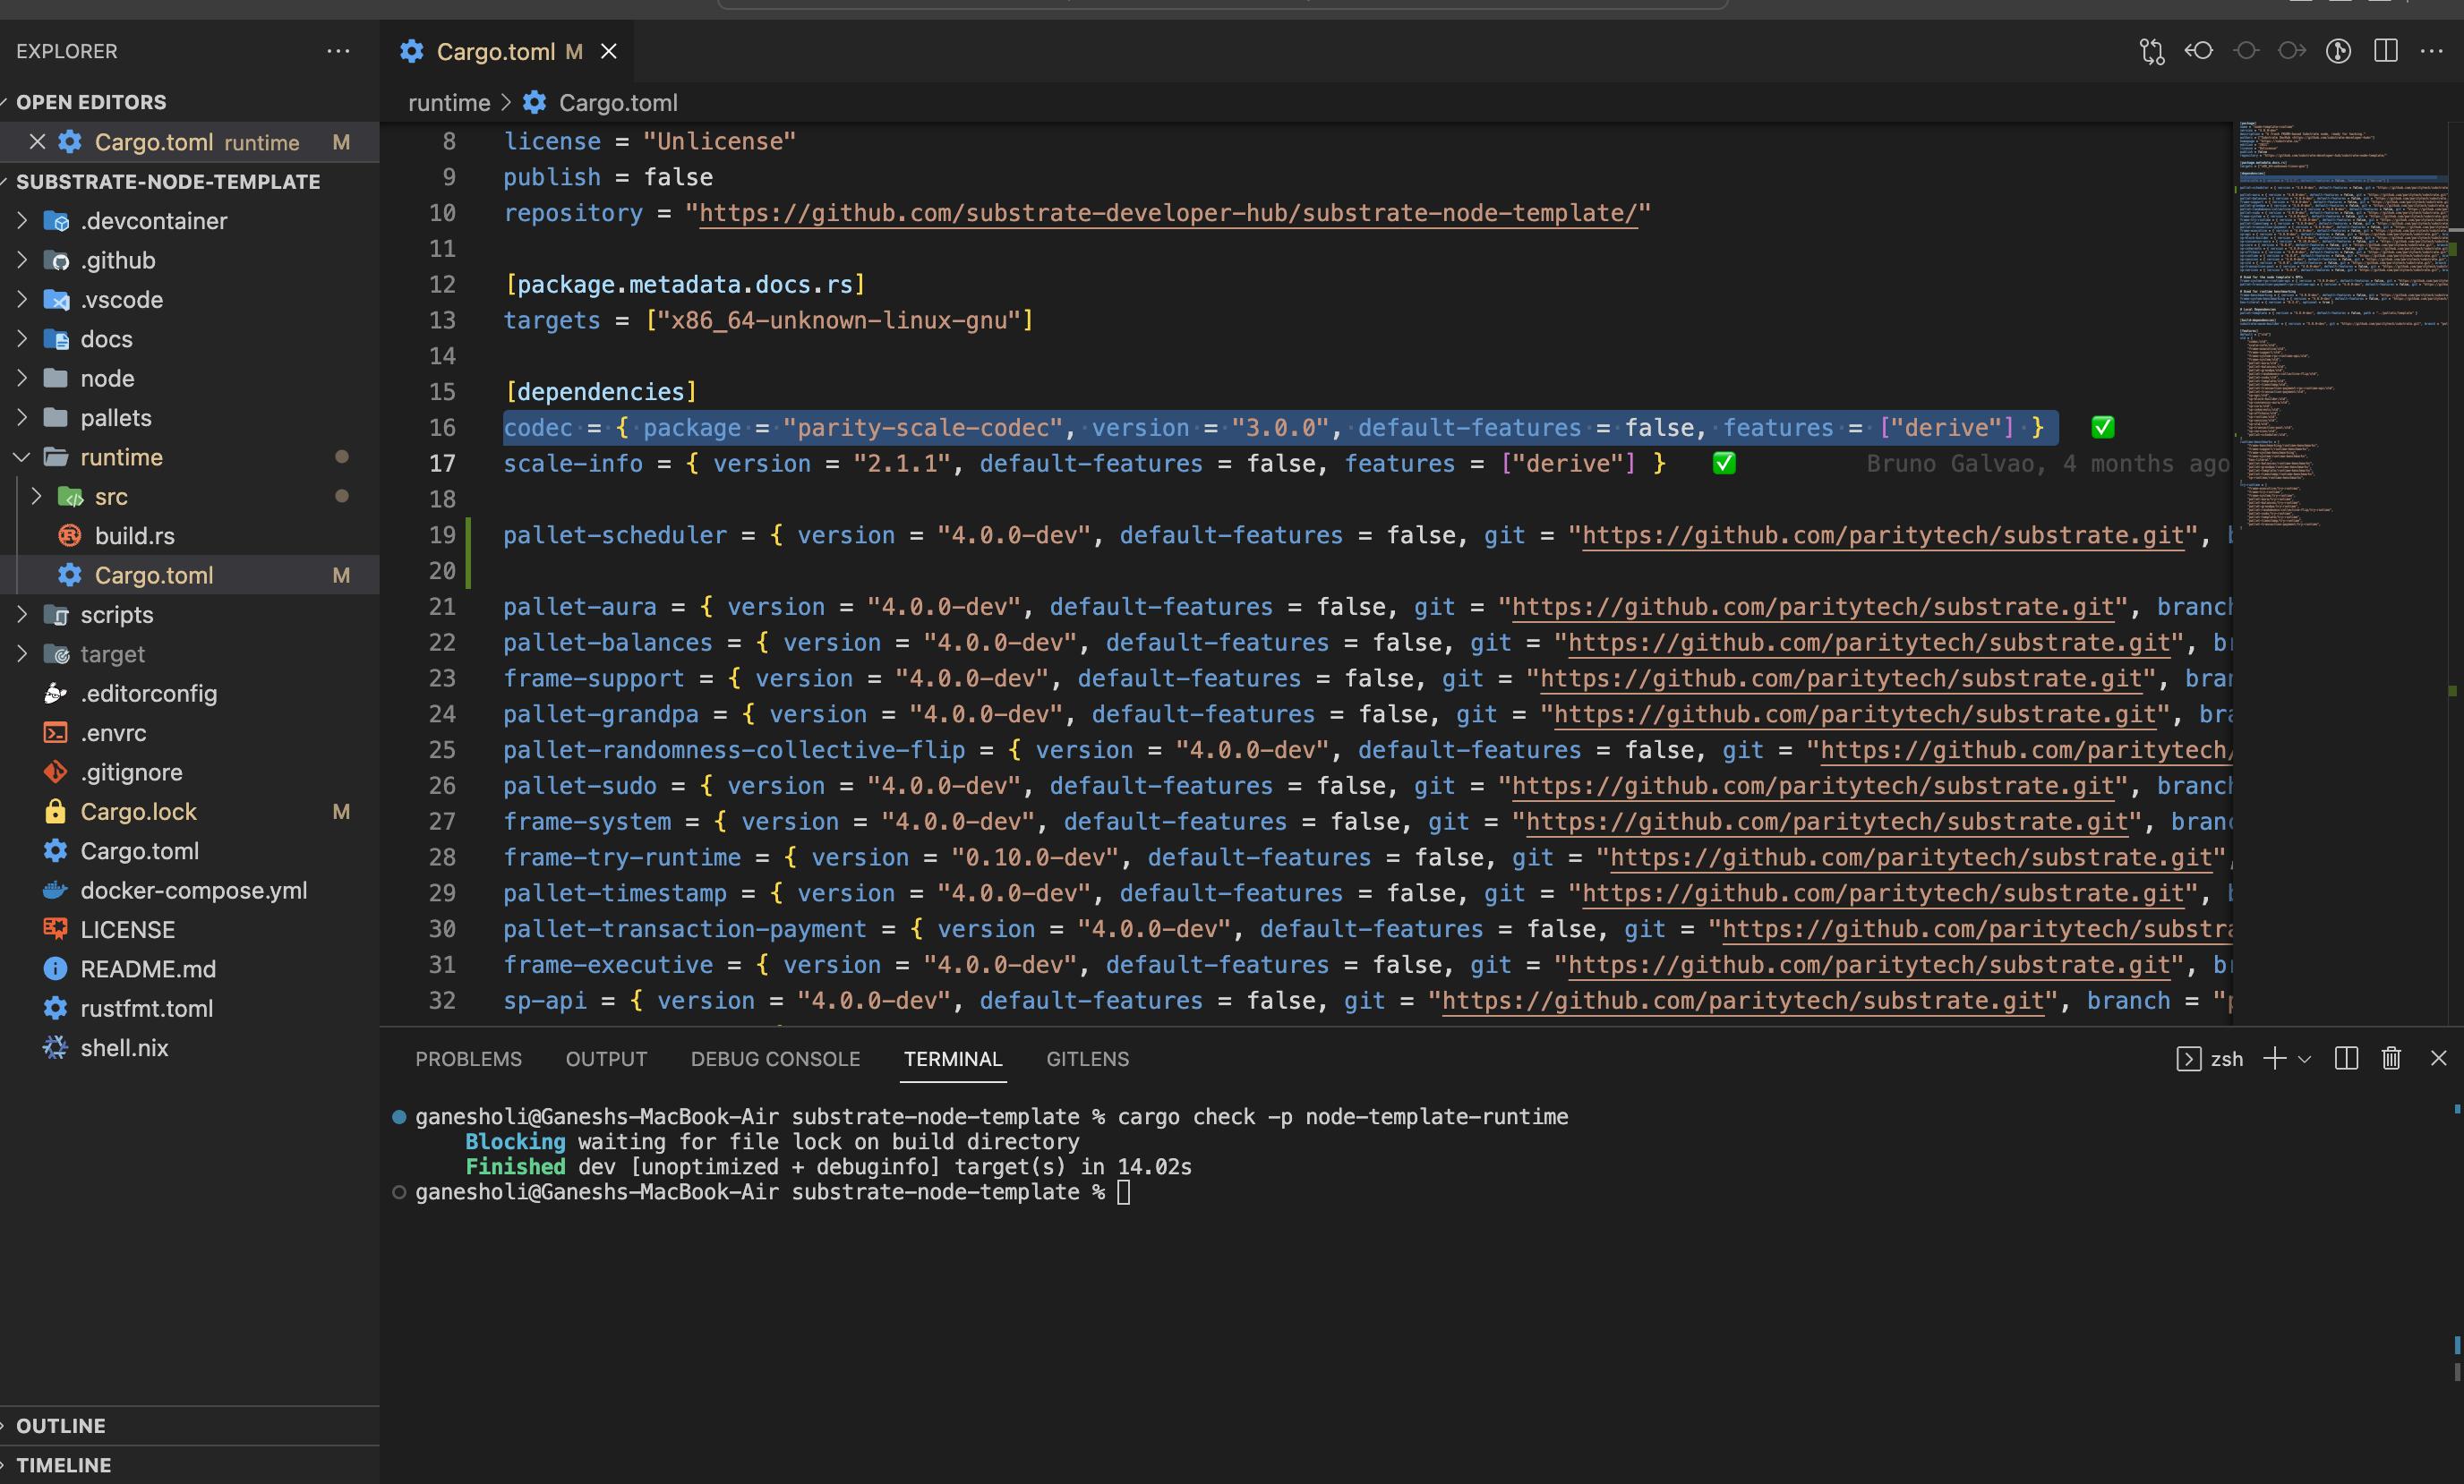The image size is (2464, 1484).
Task: Click Bruno Galvao blame annotation
Action: click(2047, 464)
